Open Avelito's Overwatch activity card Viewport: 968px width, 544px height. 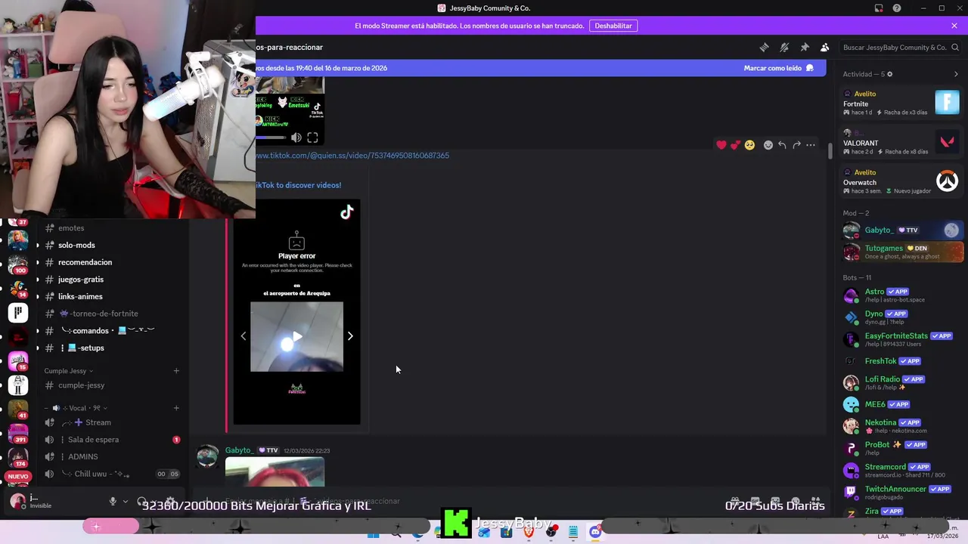[901, 181]
